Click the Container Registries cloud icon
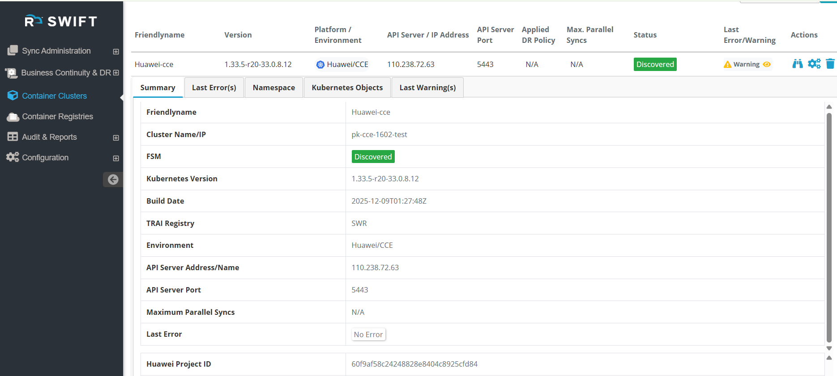The height and width of the screenshot is (376, 837). coord(13,117)
